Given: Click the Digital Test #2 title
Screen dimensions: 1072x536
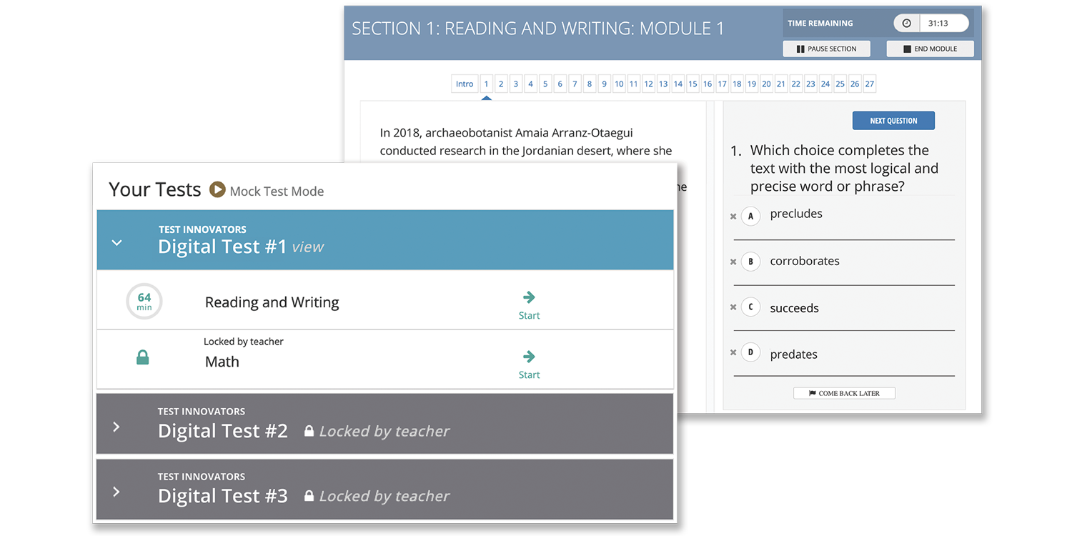Looking at the screenshot, I should pyautogui.click(x=223, y=431).
